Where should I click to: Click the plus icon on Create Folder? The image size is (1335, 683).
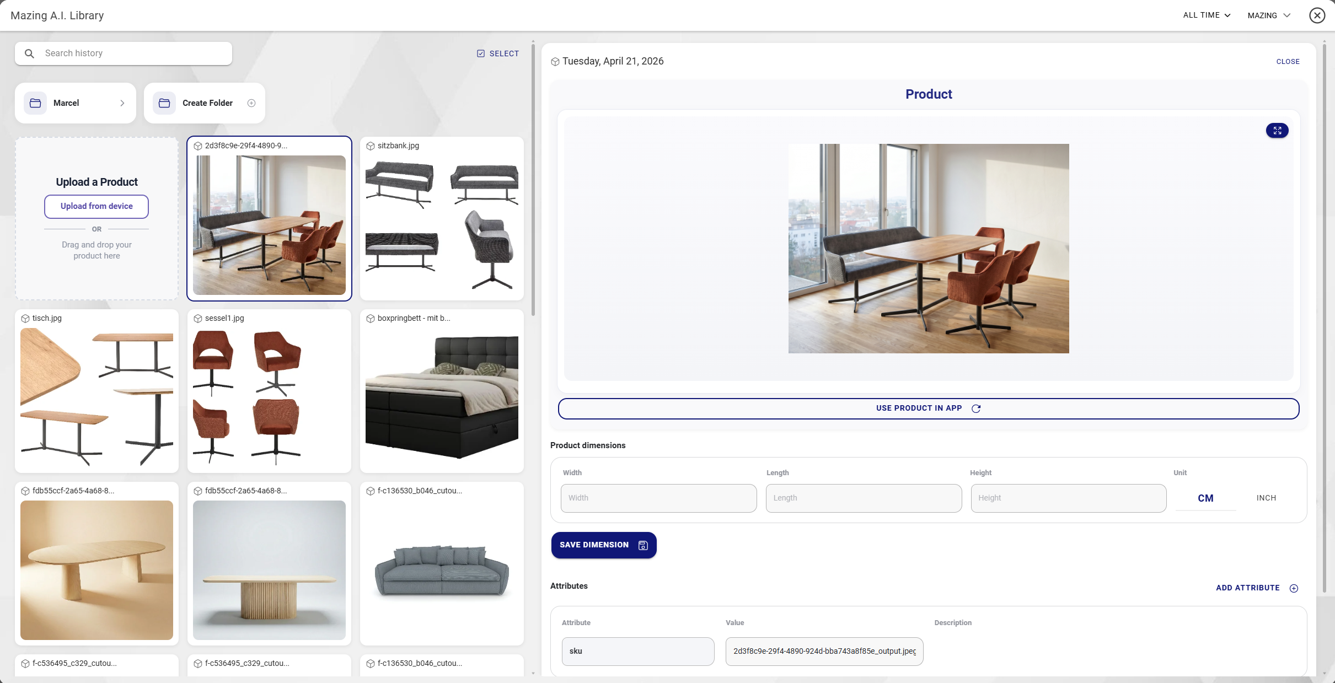(x=251, y=103)
